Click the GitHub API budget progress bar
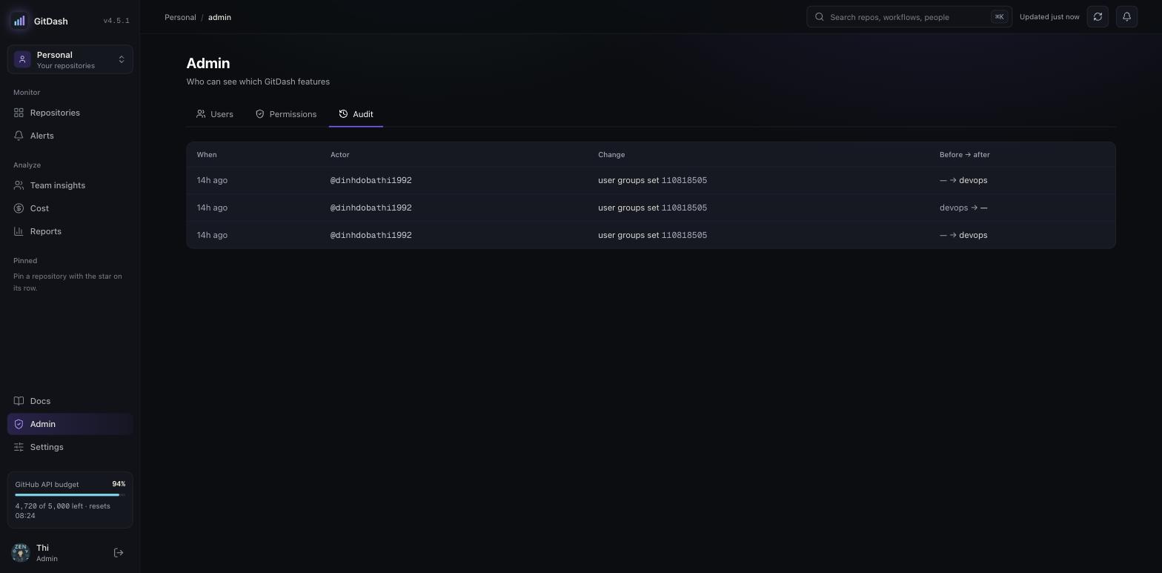The height and width of the screenshot is (573, 1162). pos(70,494)
